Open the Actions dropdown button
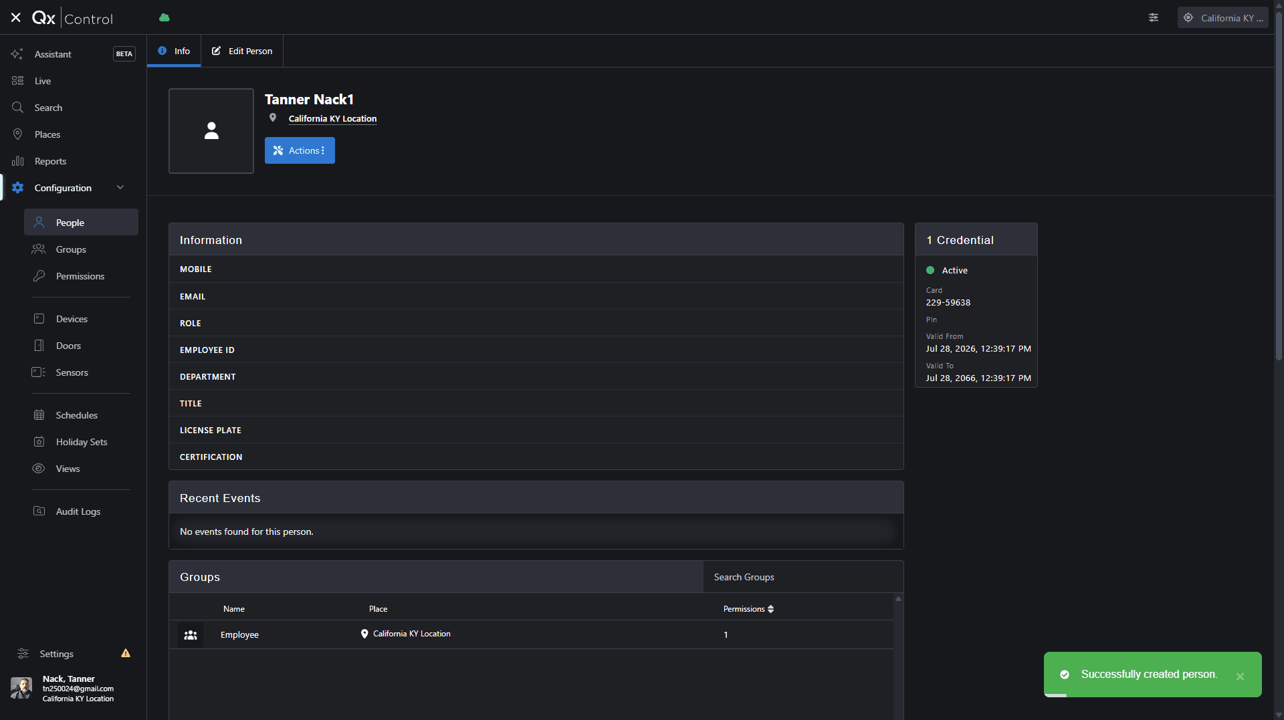Image resolution: width=1284 pixels, height=720 pixels. coord(300,150)
